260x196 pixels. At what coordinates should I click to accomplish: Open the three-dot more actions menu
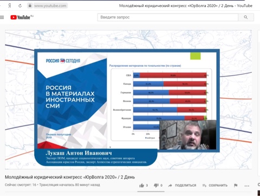(x=247, y=186)
